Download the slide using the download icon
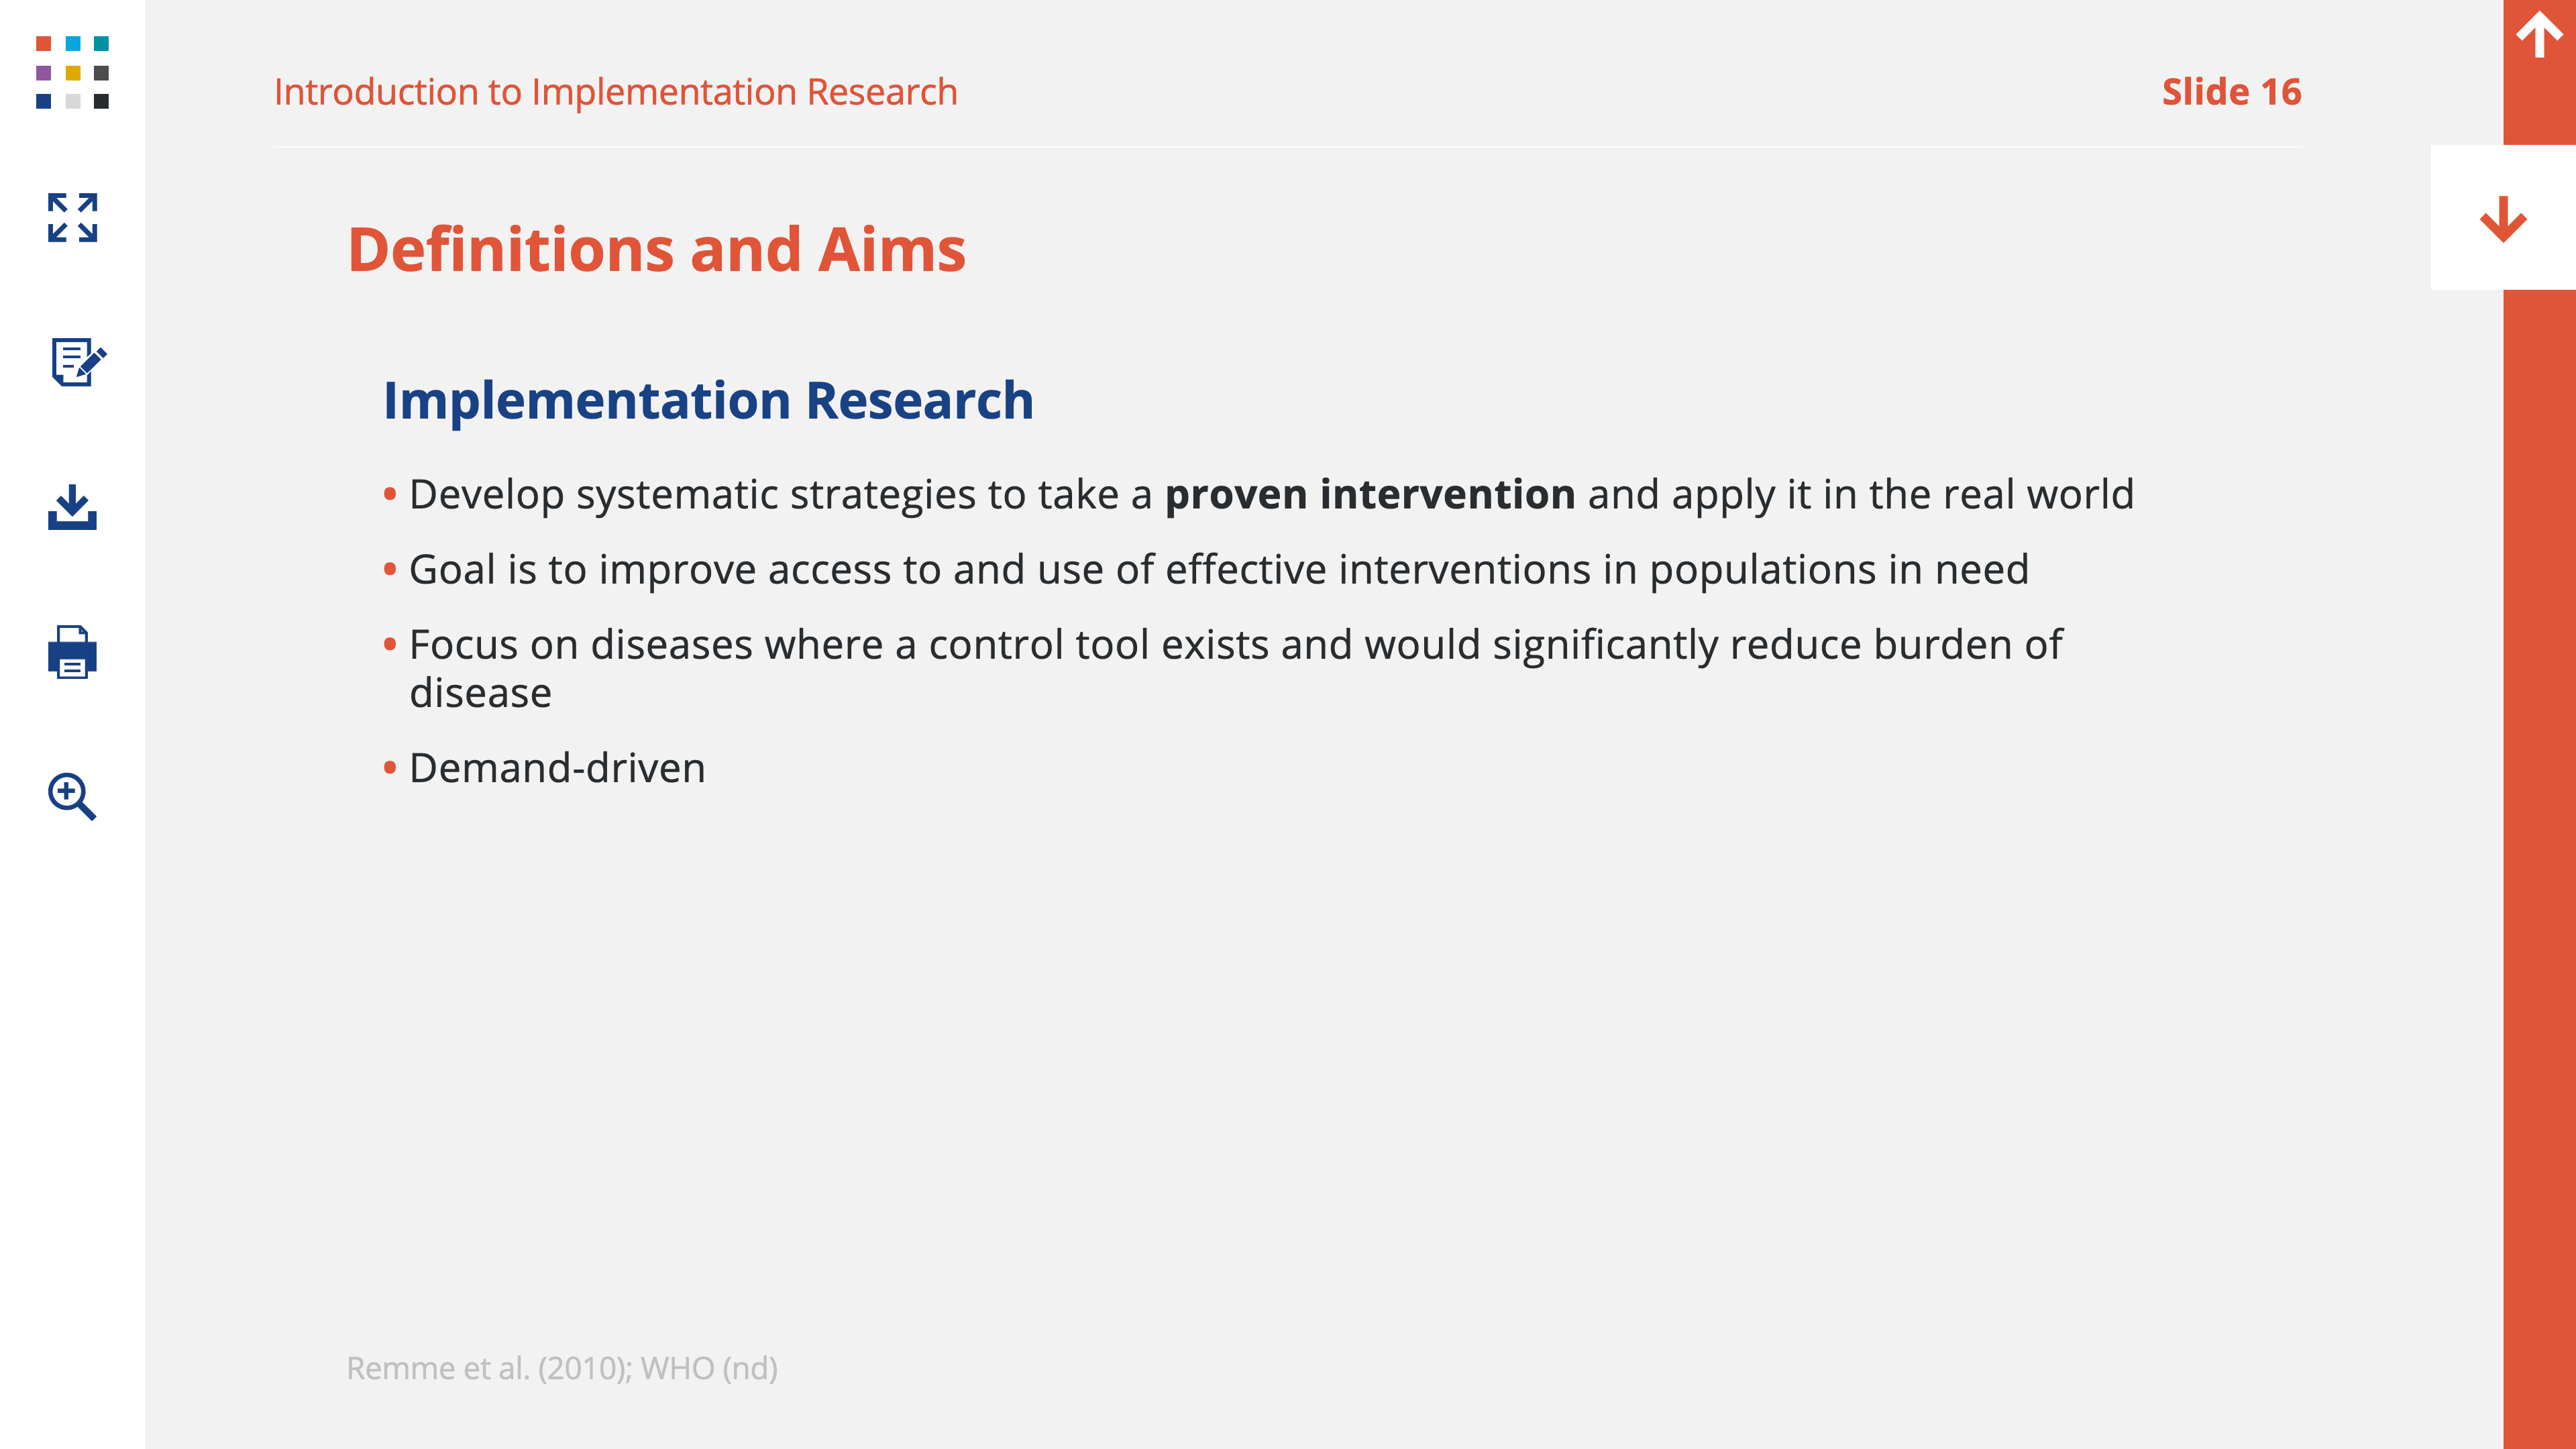 (x=72, y=507)
